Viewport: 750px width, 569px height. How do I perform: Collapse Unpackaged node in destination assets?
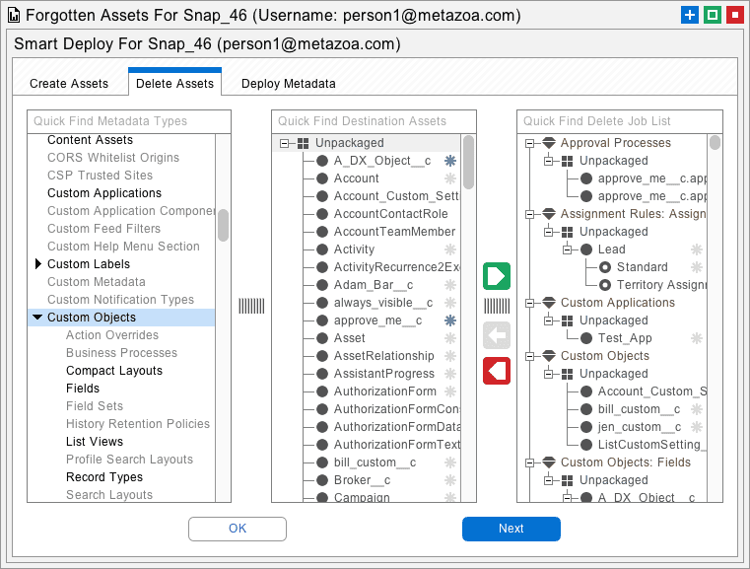click(x=285, y=143)
